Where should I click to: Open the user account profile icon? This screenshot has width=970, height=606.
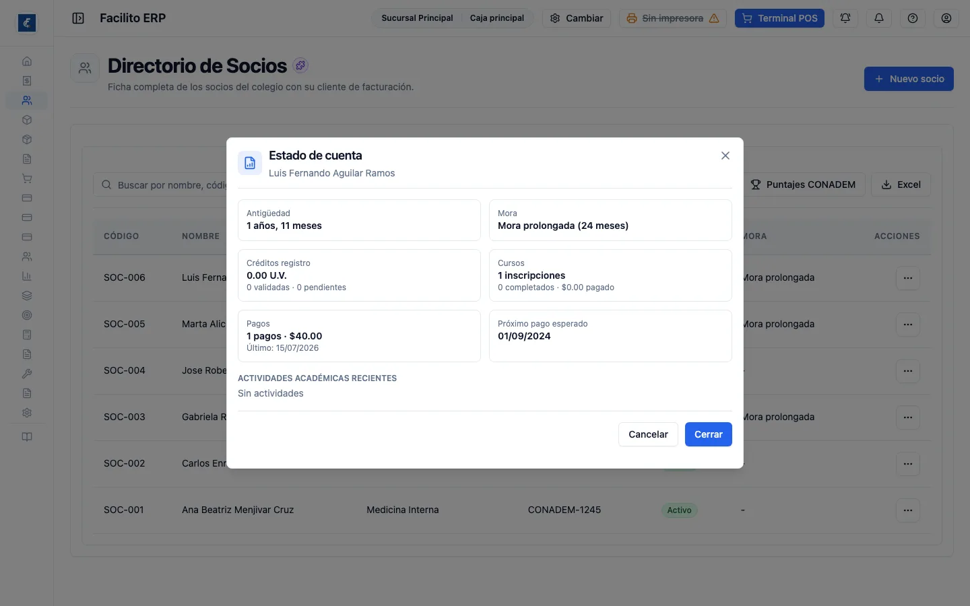(x=946, y=18)
